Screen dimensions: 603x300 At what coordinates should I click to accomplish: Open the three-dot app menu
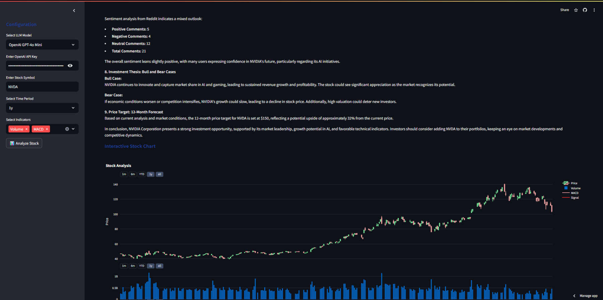[594, 10]
